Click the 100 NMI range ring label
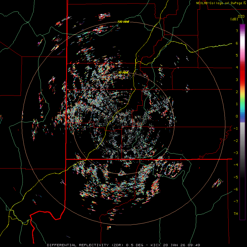 (123, 22)
